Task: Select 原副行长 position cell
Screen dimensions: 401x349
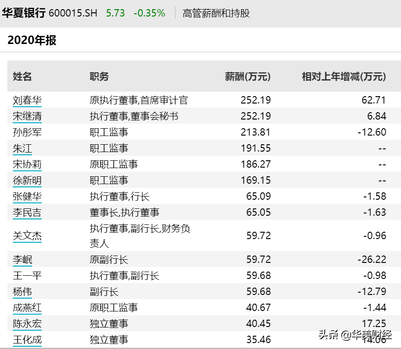Action: [108, 260]
